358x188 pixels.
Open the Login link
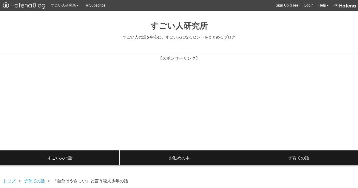(x=309, y=5)
